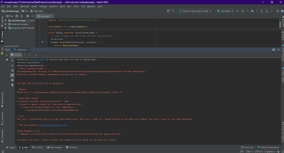Viewport: 284px width, 153px height.
Task: Toggle soft-wrap in the console sidebar
Action: tap(12, 70)
